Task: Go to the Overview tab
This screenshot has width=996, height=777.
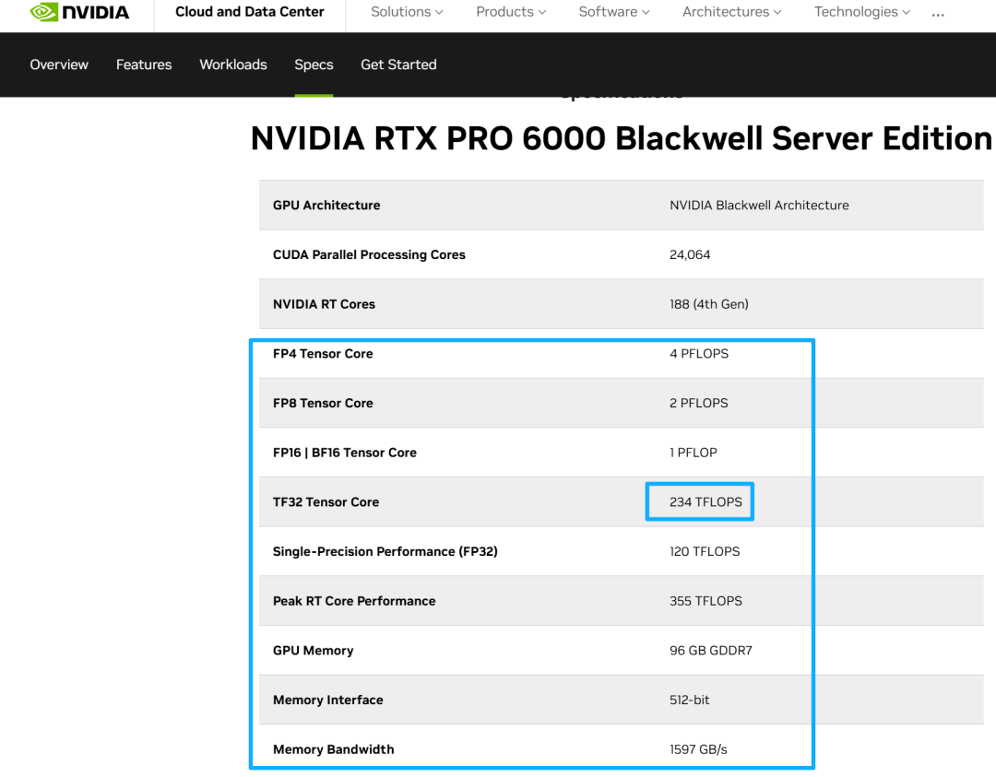Action: pos(59,65)
